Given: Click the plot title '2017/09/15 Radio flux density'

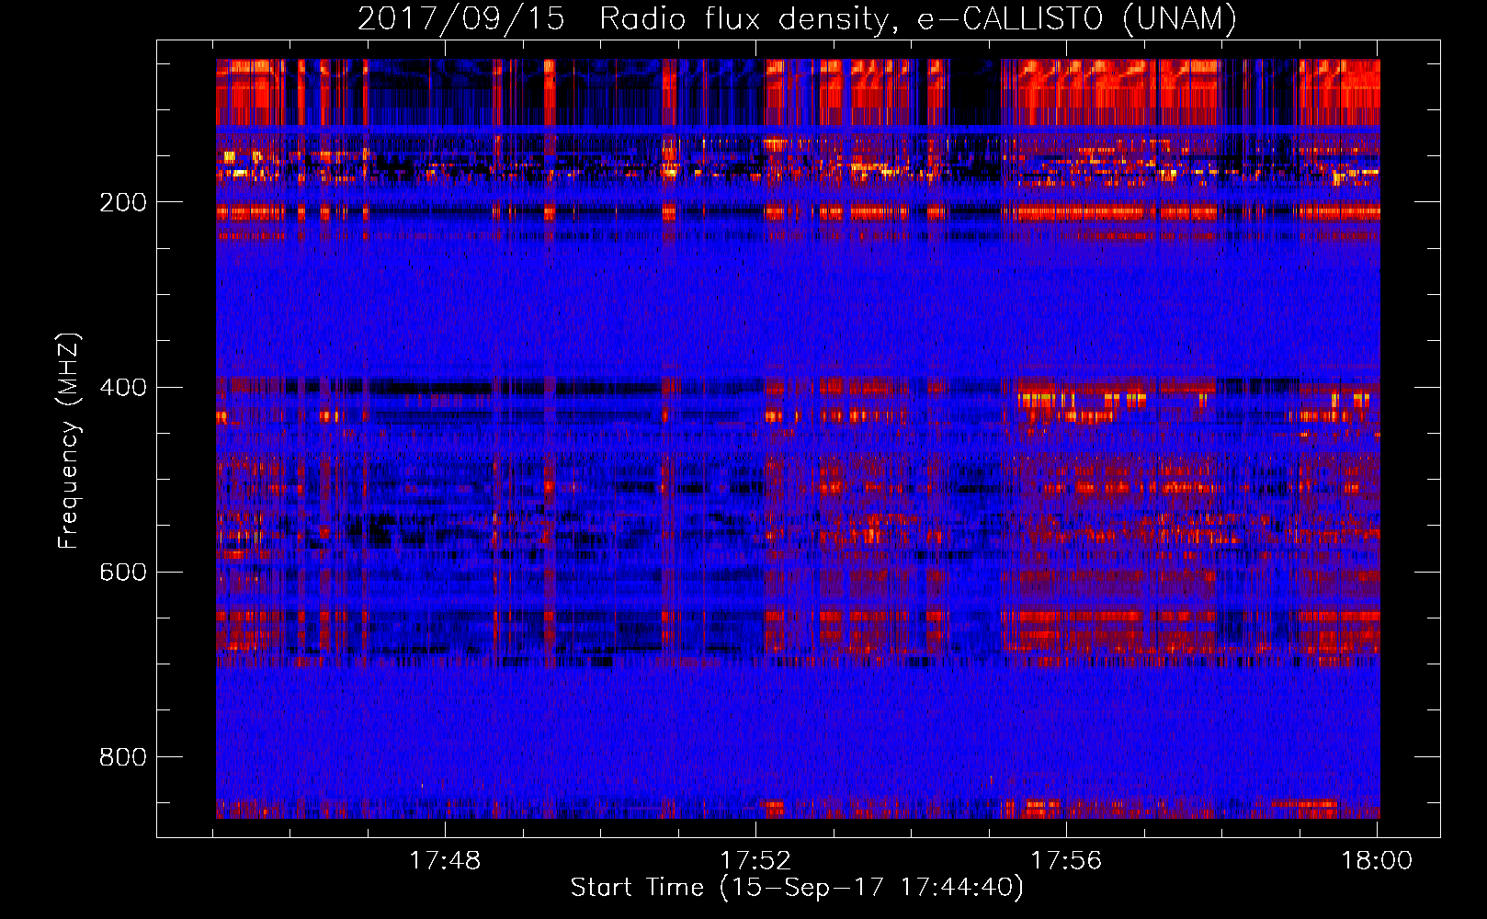Looking at the screenshot, I should pyautogui.click(x=797, y=19).
